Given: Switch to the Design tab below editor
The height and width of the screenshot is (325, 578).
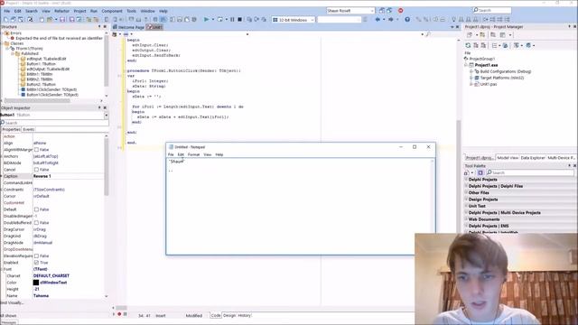Looking at the screenshot, I should point(229,315).
